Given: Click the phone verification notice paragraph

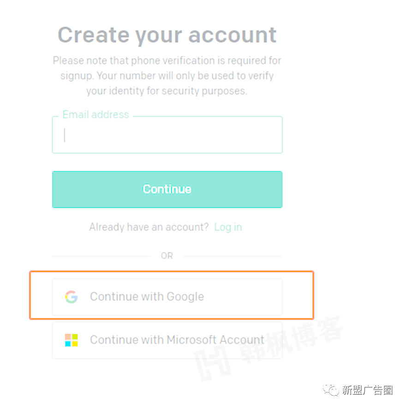Looking at the screenshot, I should (x=167, y=75).
